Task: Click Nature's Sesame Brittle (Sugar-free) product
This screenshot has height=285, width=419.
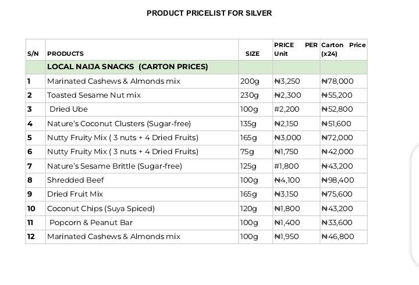Action: pyautogui.click(x=115, y=166)
